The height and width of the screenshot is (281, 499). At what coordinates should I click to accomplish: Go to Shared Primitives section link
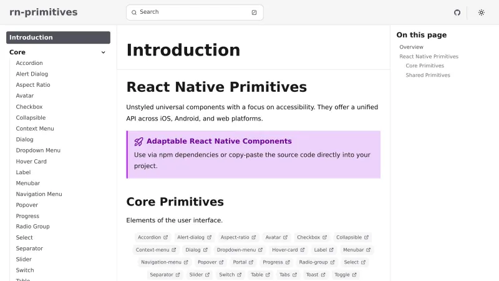[x=427, y=75]
